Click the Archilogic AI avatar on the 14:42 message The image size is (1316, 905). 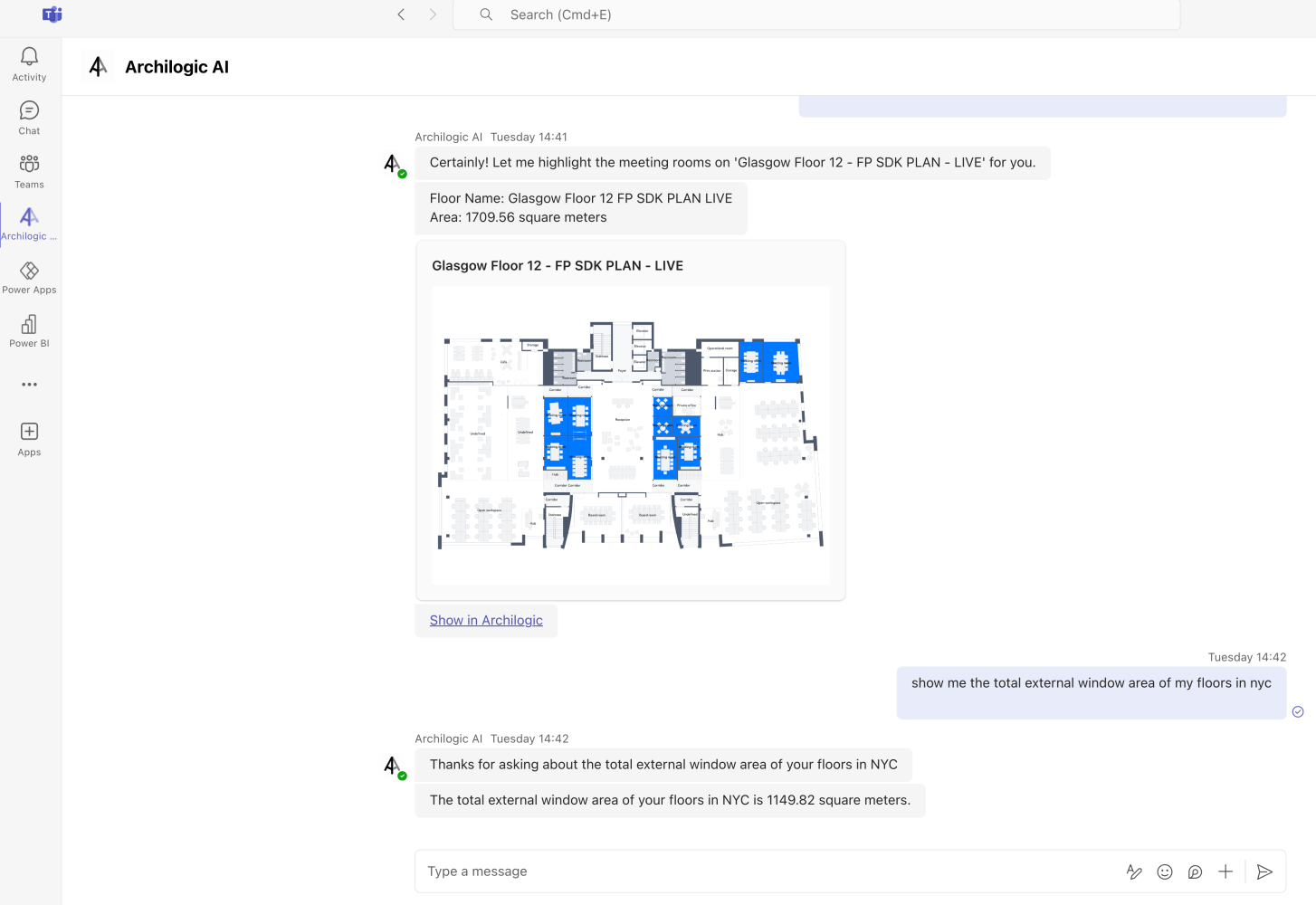pyautogui.click(x=394, y=767)
